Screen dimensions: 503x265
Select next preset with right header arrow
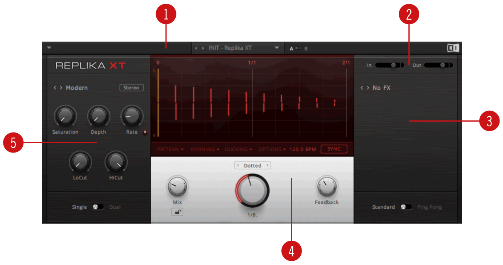203,48
